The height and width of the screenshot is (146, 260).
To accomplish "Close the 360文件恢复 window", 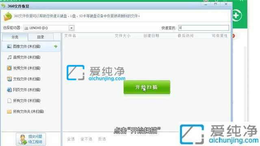I will (x=226, y=4).
